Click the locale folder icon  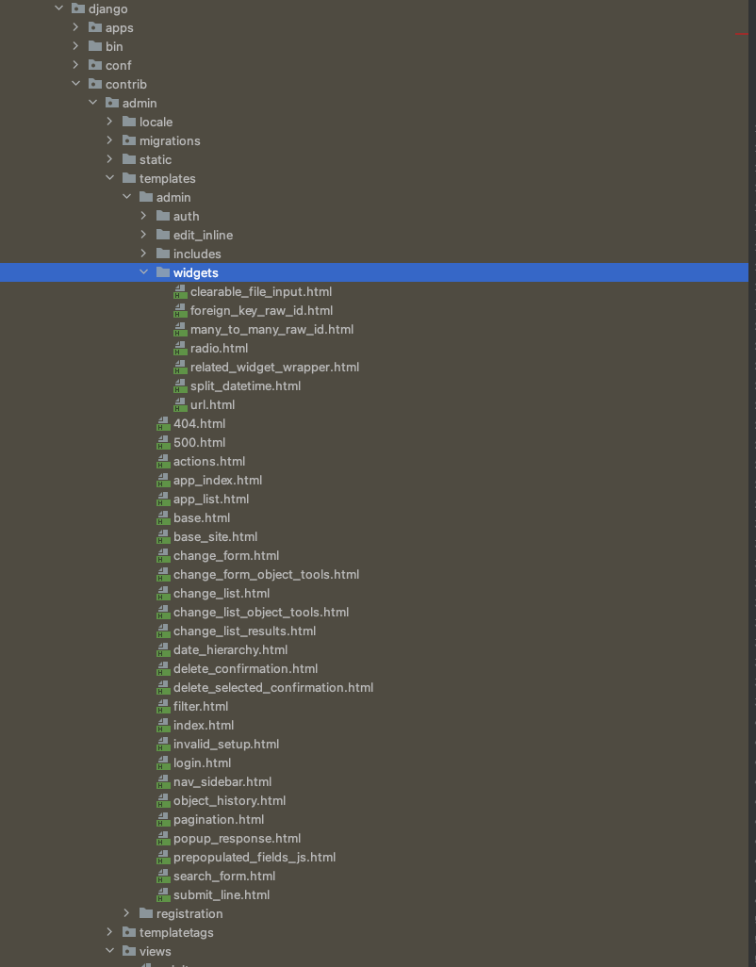[x=129, y=122]
